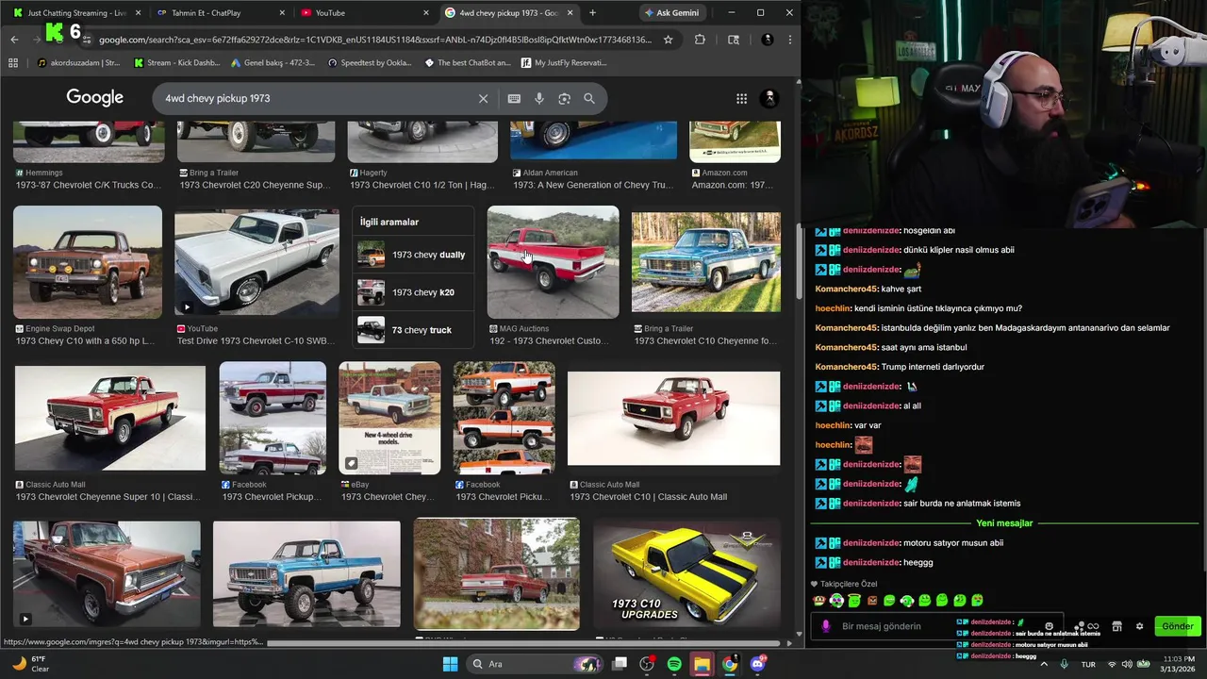The height and width of the screenshot is (679, 1207).
Task: Click hoechlin username on var var message
Action: [x=833, y=425]
